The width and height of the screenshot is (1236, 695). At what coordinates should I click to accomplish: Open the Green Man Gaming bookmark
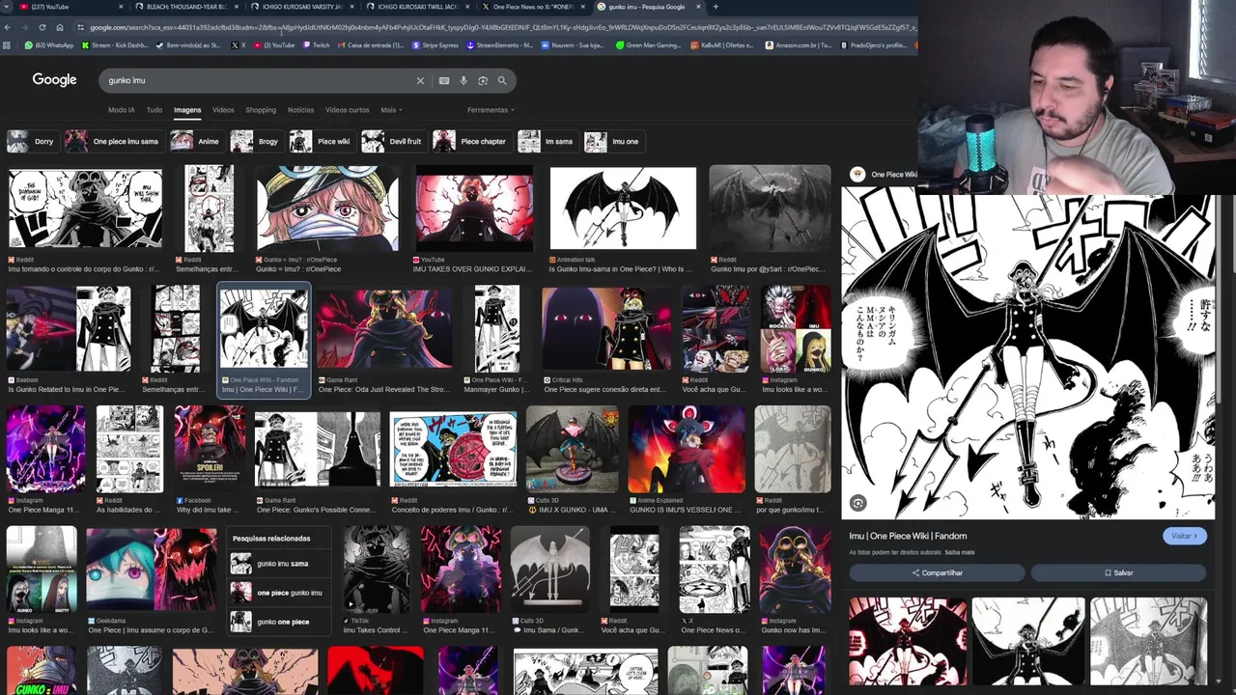[x=648, y=45]
